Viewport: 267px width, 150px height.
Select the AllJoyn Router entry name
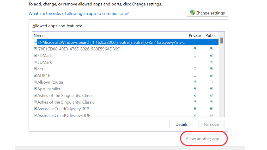pos(50,82)
